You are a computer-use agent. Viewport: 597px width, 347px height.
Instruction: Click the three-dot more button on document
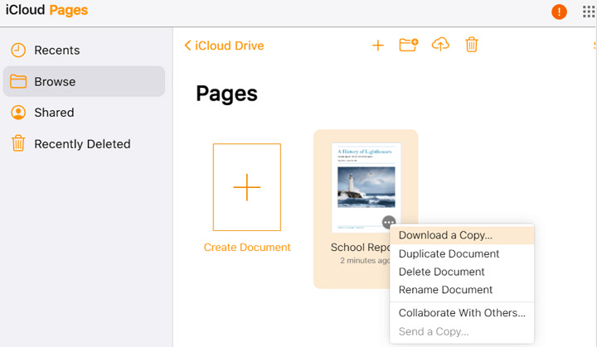coord(389,222)
